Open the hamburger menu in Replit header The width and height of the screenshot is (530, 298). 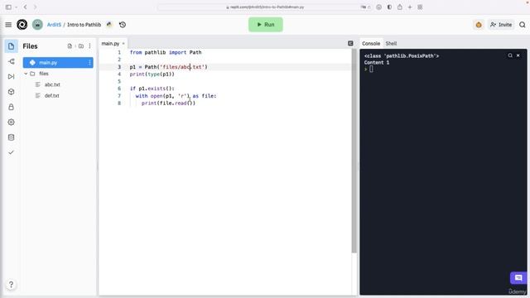coord(8,25)
